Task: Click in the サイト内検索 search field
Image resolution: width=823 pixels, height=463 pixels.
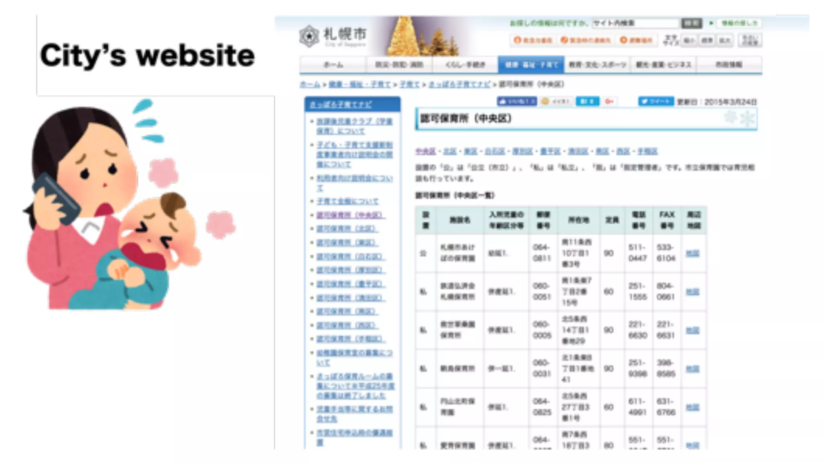Action: (636, 23)
